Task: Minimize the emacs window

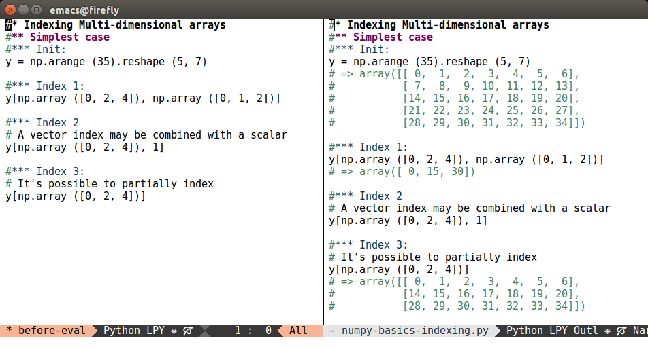Action: pyautogui.click(x=23, y=9)
